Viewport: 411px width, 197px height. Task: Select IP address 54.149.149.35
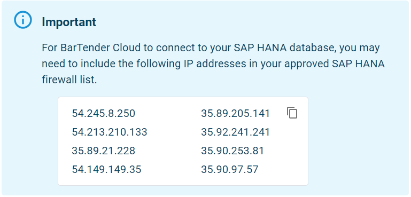(x=106, y=169)
